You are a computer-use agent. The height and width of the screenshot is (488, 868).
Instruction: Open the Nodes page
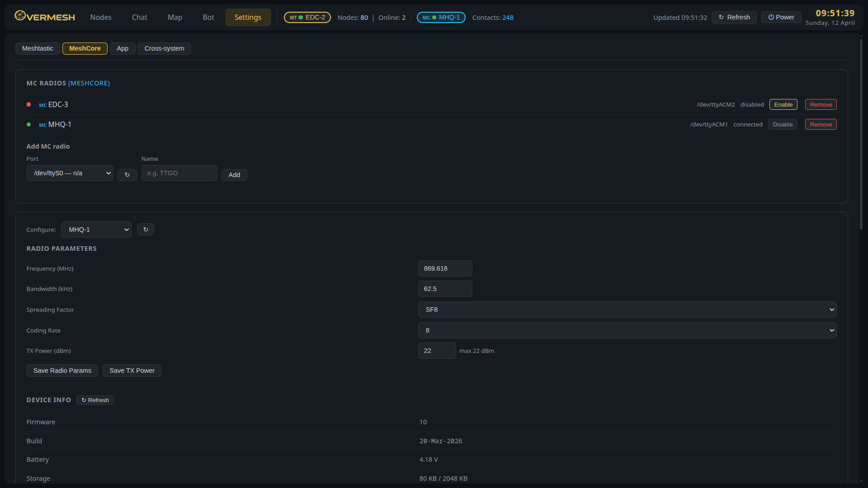[101, 17]
